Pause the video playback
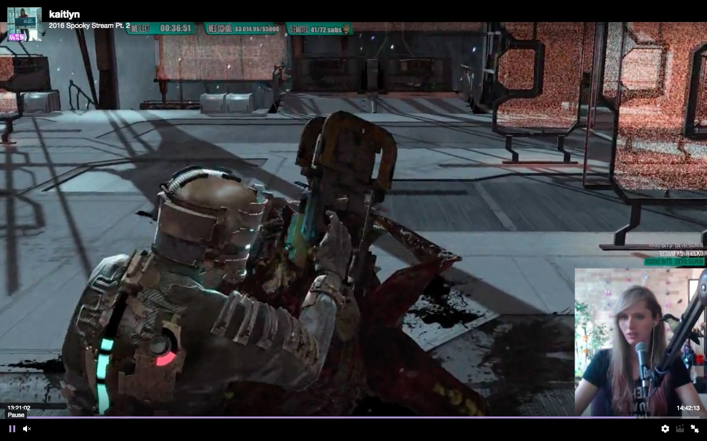The height and width of the screenshot is (441, 707). click(12, 429)
